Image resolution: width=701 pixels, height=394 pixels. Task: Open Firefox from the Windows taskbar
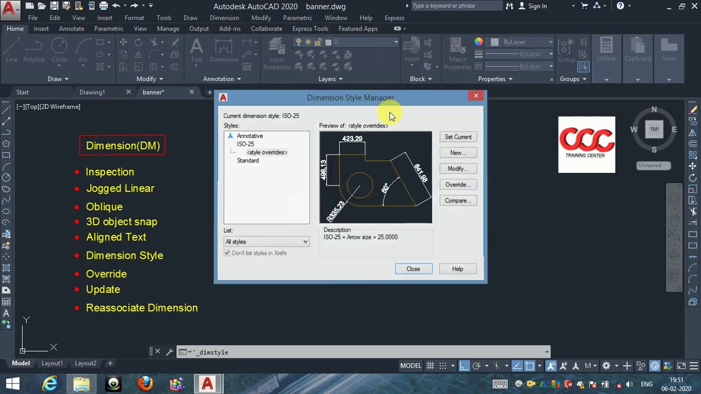145,384
